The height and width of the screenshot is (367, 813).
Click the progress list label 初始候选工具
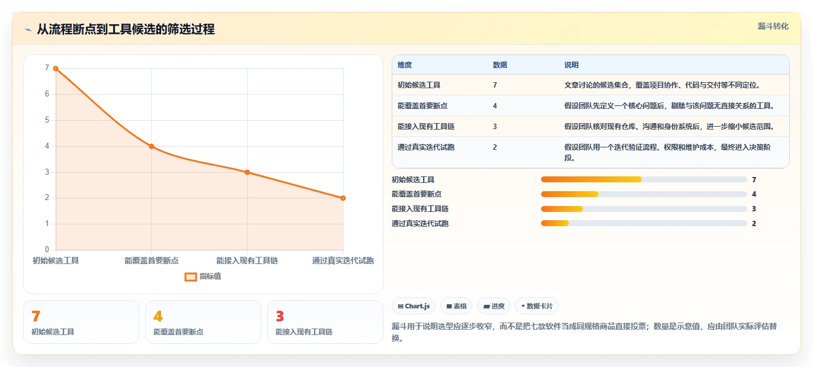[413, 179]
